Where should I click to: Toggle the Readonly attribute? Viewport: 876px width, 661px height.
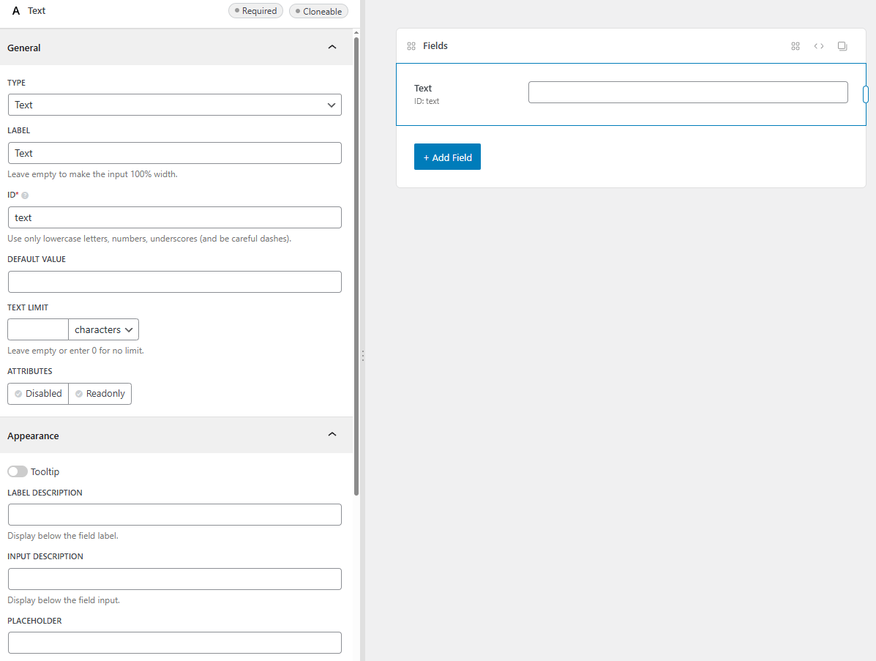pyautogui.click(x=100, y=394)
